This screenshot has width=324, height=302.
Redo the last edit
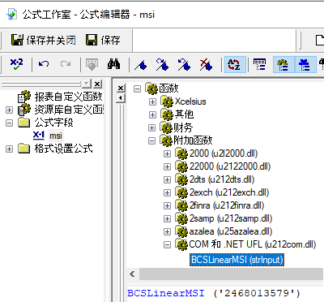coord(66,64)
